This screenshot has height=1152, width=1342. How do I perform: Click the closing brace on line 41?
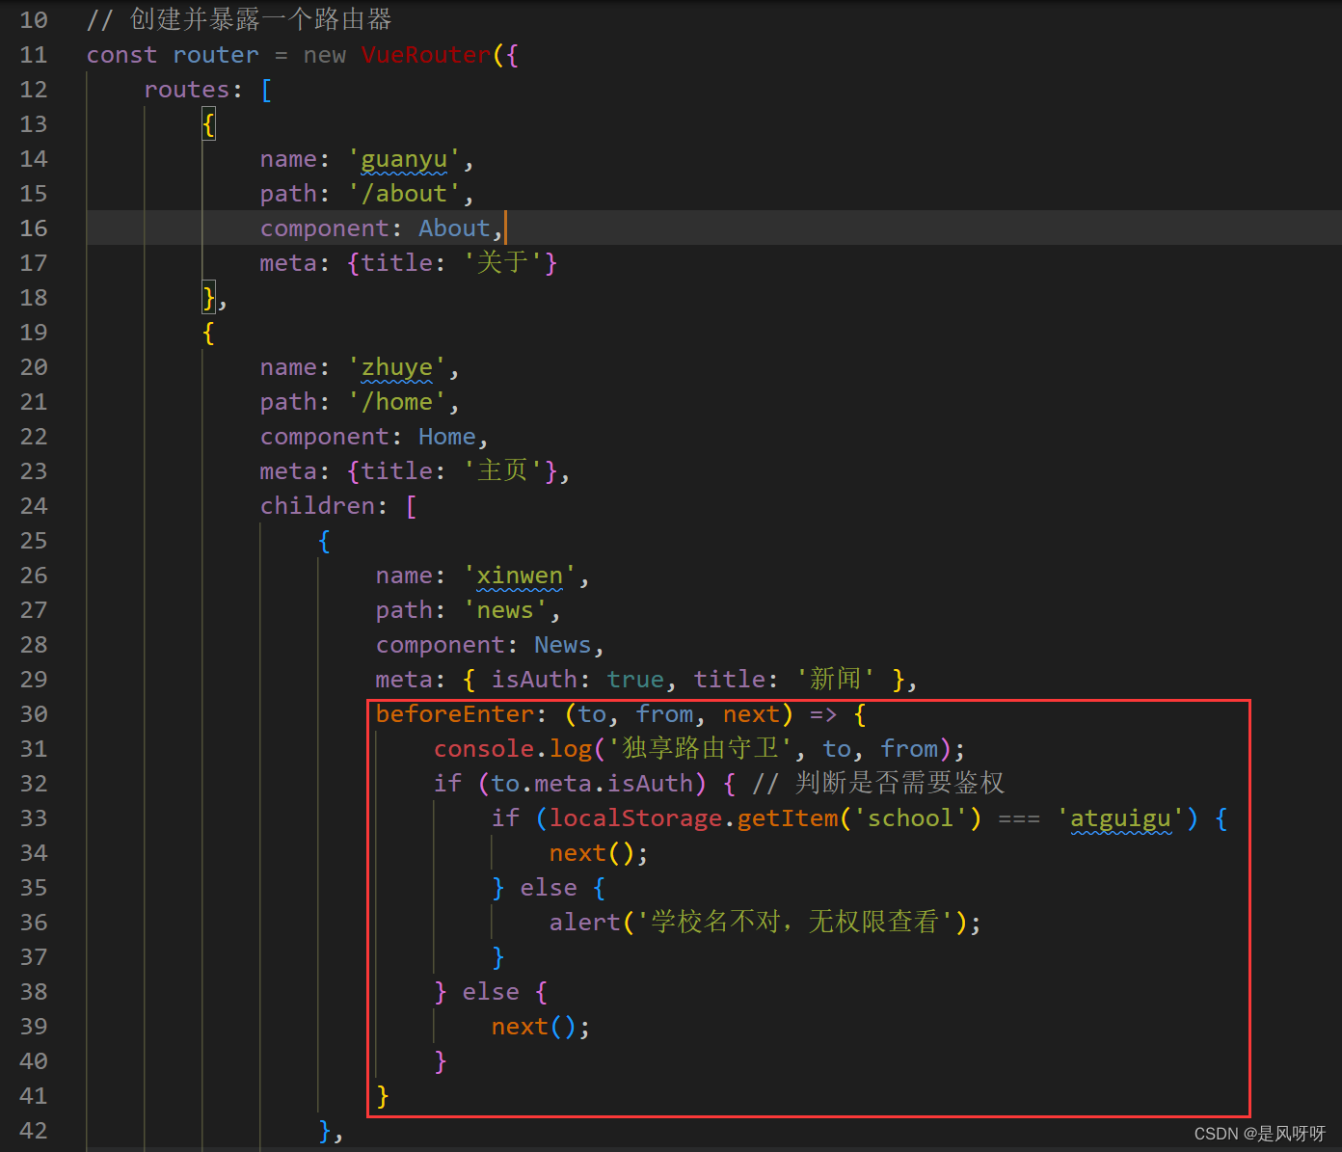click(x=383, y=1096)
